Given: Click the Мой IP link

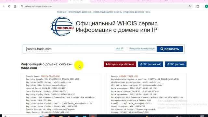Looking at the screenshot, I should pos(119,48).
